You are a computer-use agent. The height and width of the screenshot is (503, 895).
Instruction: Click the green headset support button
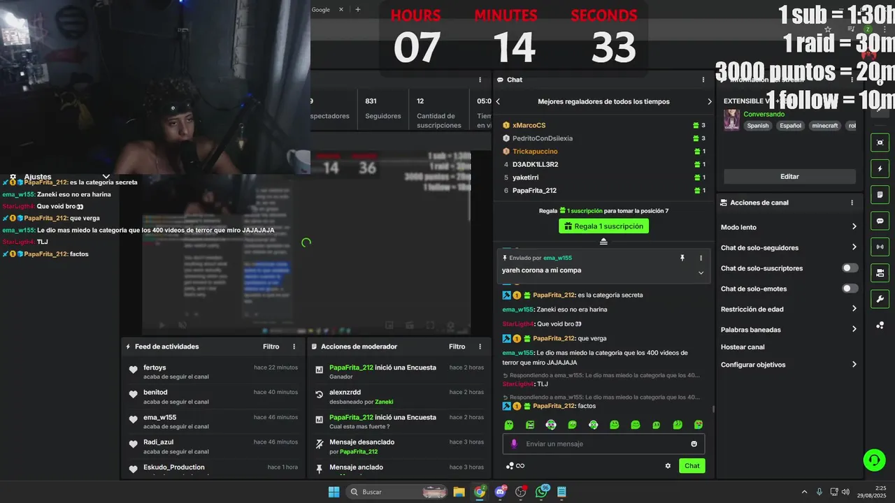(874, 460)
